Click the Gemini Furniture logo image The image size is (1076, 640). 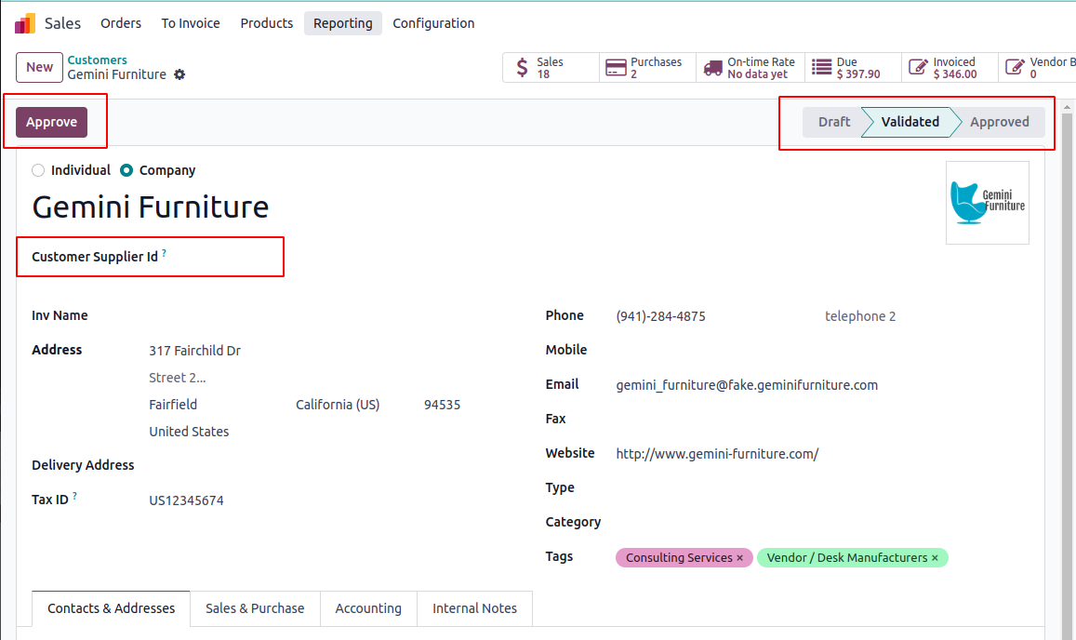[988, 203]
